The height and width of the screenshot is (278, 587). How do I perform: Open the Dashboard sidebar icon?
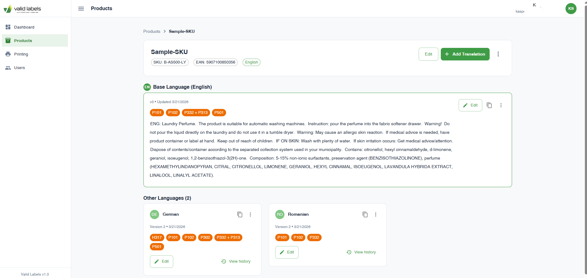pos(8,27)
